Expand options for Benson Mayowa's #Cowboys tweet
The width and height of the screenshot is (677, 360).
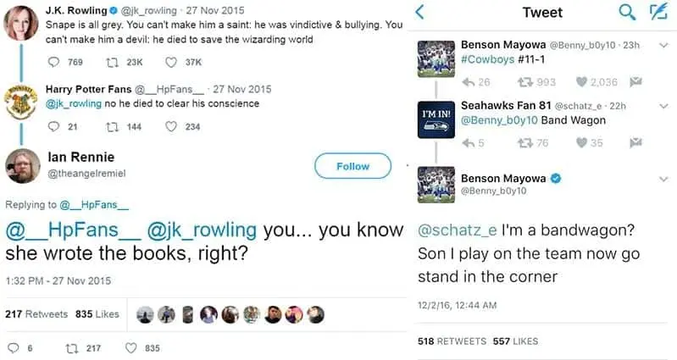pyautogui.click(x=663, y=45)
